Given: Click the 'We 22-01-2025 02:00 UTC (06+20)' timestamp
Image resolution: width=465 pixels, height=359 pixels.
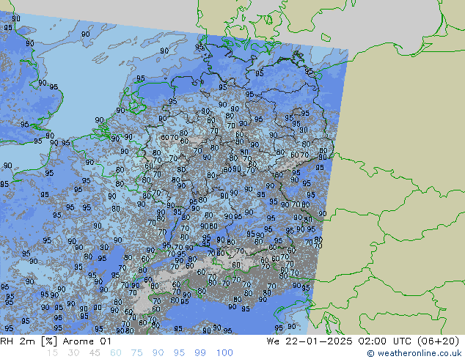Looking at the screenshot, I should pyautogui.click(x=363, y=341).
